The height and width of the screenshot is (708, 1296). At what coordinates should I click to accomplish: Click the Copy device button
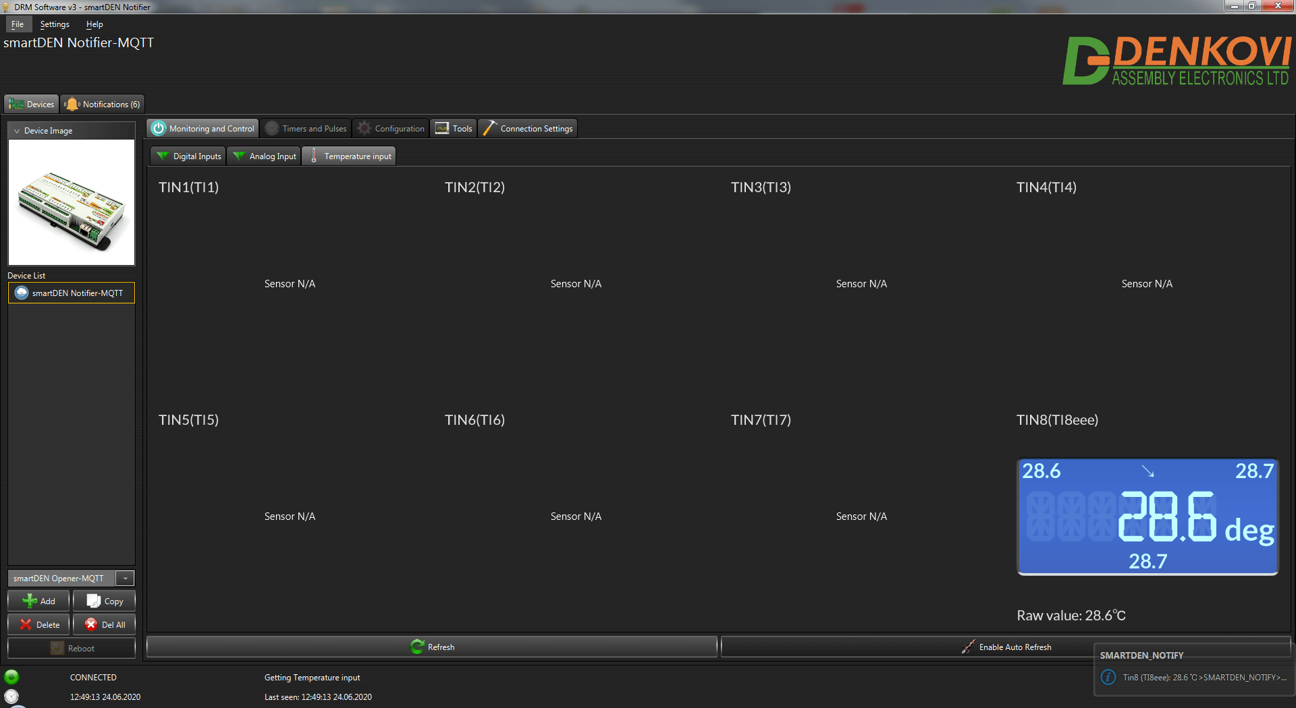point(104,601)
